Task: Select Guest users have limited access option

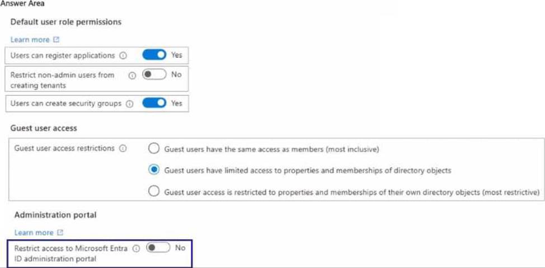Action: [154, 170]
